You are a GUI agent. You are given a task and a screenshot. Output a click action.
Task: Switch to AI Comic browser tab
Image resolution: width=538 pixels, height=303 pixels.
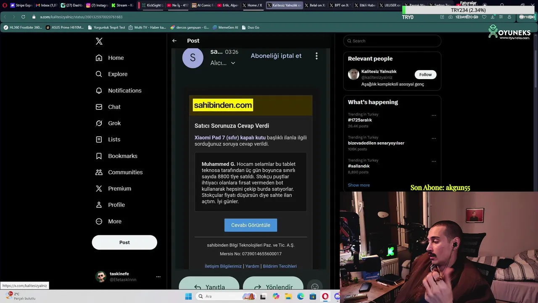[x=203, y=5]
